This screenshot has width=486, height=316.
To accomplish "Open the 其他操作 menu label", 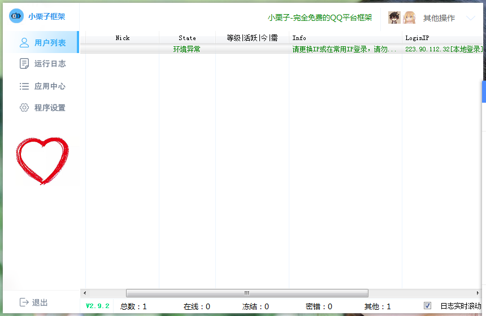I will click(439, 18).
